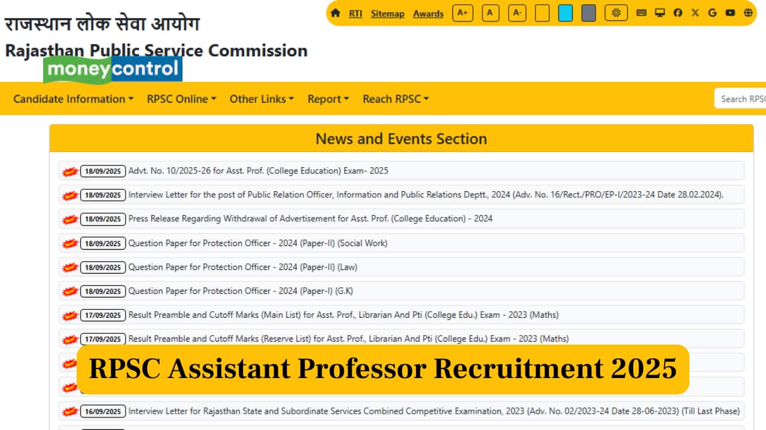Viewport: 766px width, 430px height.
Task: Select the cyan blue theme swatch
Action: 565,13
